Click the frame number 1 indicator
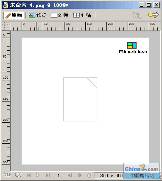This screenshot has width=162, height=181. click(x=59, y=176)
